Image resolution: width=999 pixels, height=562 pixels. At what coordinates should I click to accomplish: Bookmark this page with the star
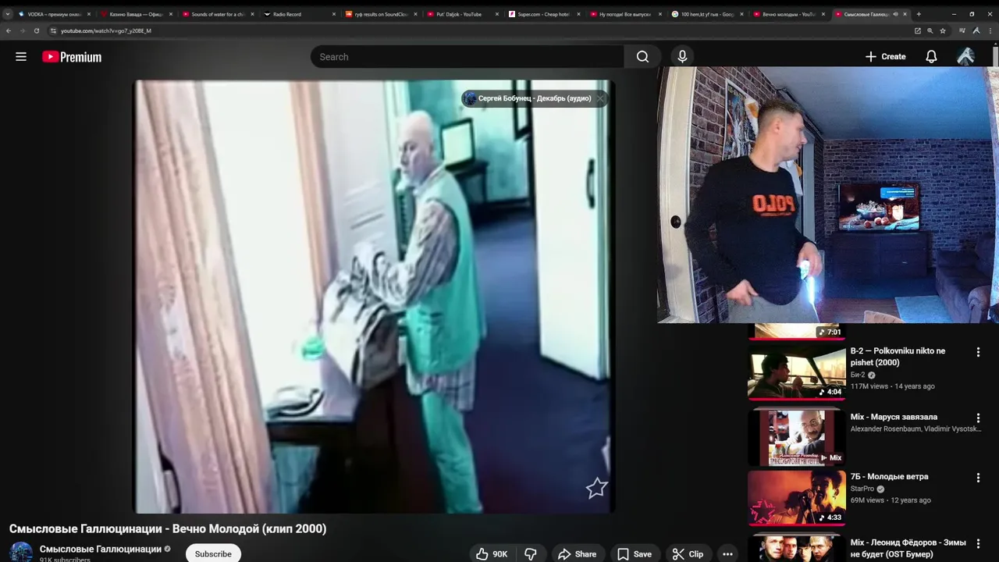[943, 30]
